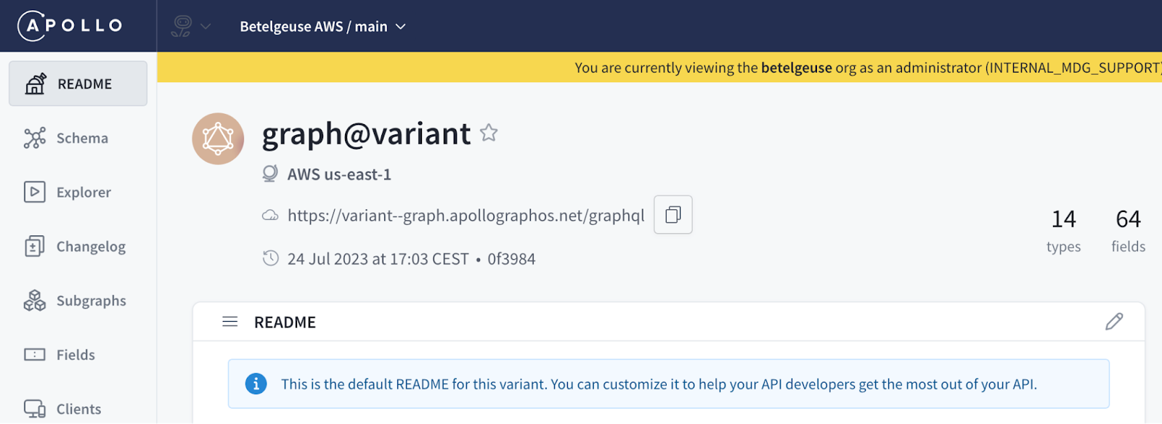Click the Clients devices icon

pyautogui.click(x=35, y=409)
